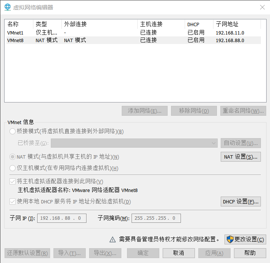Click the Virtual Network Editor globe icon

pyautogui.click(x=8, y=7)
